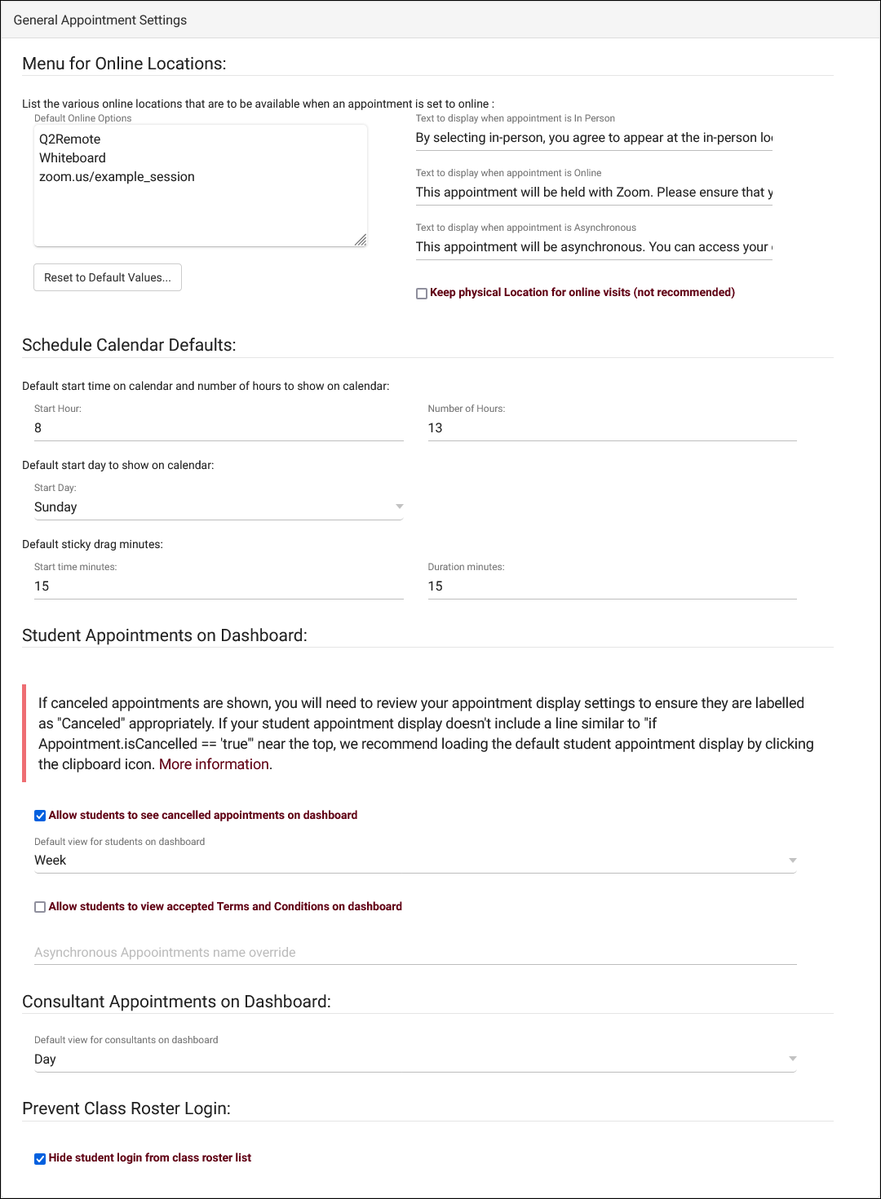Expand default student dashboard view dropdown
The height and width of the screenshot is (1199, 881).
tap(792, 861)
